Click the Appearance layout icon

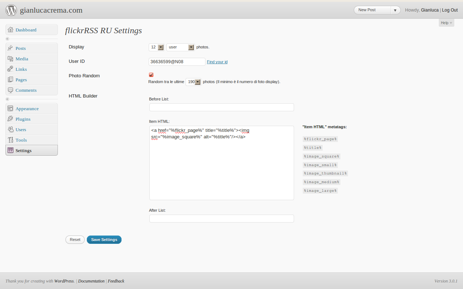pos(10,108)
